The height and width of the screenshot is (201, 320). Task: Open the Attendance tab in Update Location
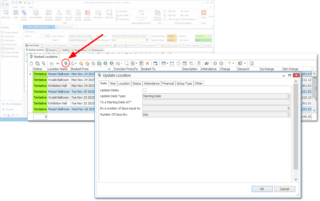(152, 83)
